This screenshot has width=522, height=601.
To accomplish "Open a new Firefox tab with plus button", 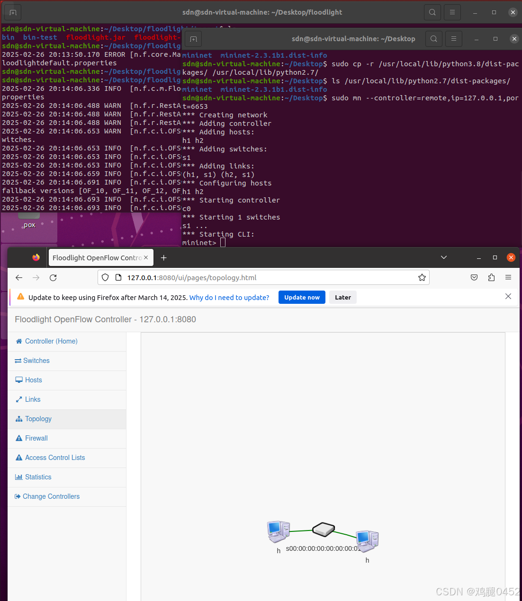I will point(163,258).
